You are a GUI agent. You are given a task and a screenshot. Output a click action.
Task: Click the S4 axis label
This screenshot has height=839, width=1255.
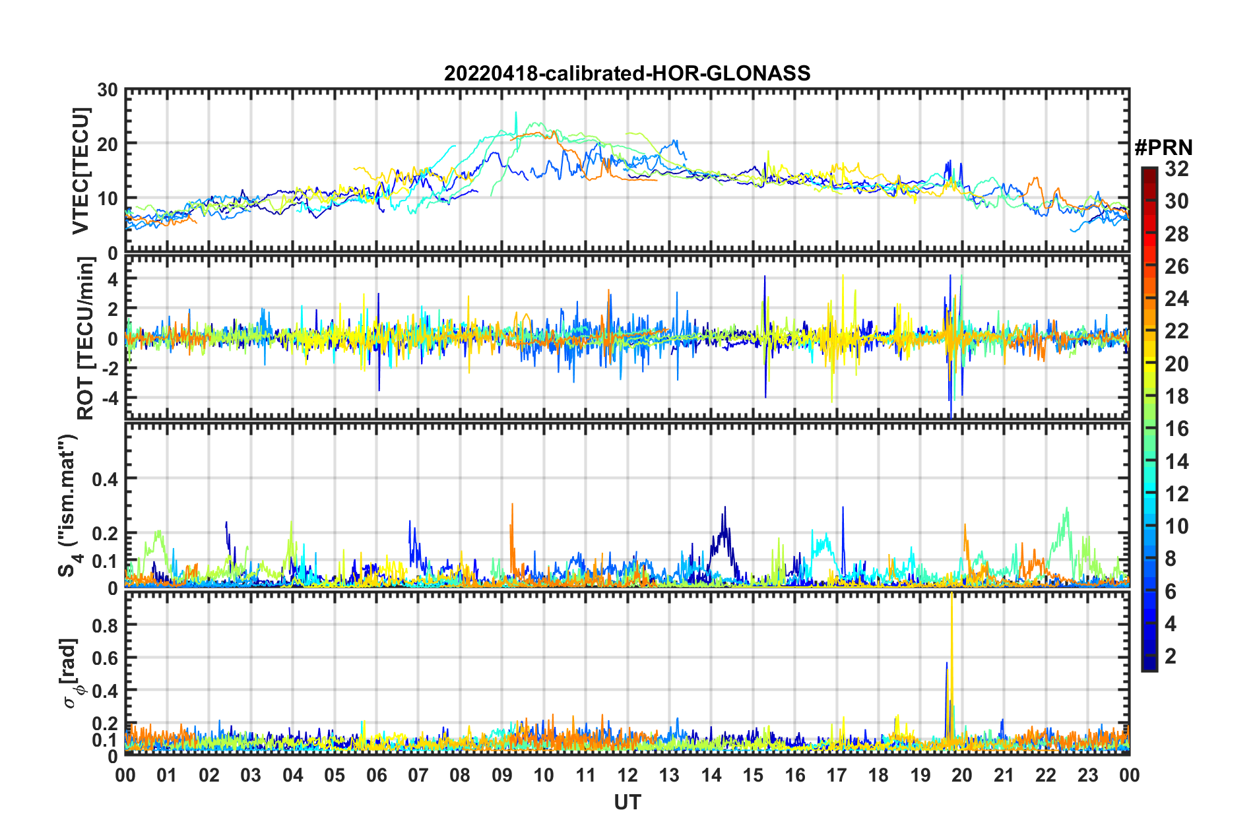(x=69, y=505)
